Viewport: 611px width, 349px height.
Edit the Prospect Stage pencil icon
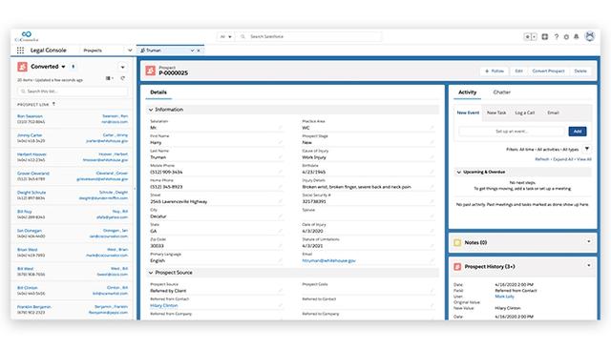tap(432, 142)
